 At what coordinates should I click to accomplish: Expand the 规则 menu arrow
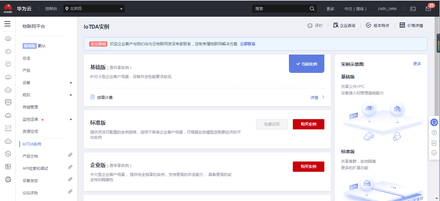click(71, 95)
